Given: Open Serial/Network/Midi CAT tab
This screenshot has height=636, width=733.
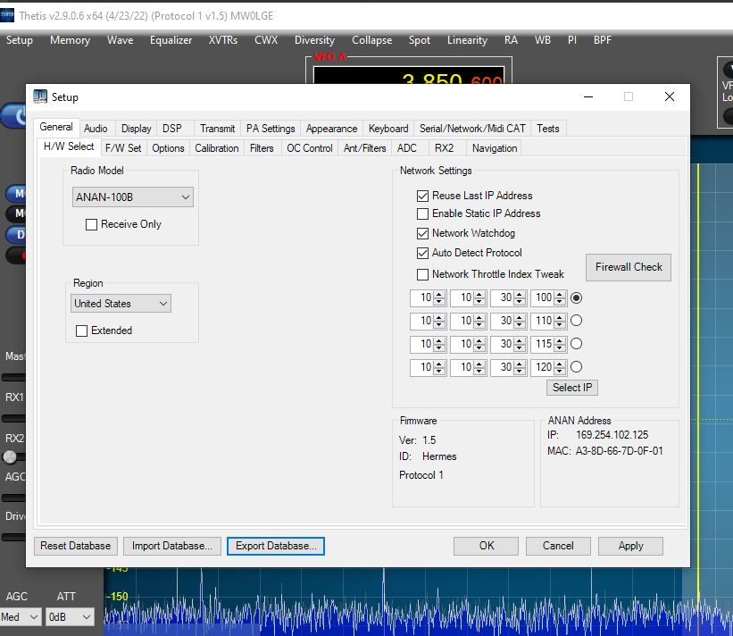Looking at the screenshot, I should [472, 129].
